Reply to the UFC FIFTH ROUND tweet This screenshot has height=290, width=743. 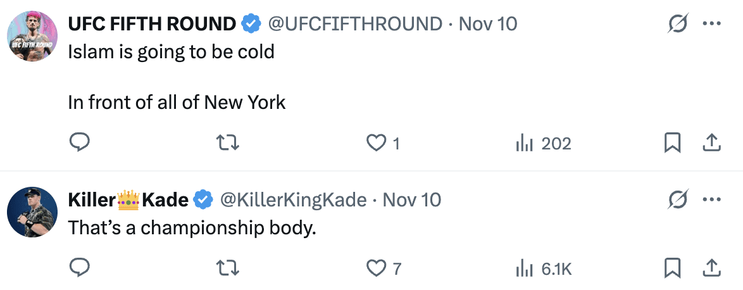tap(79, 143)
